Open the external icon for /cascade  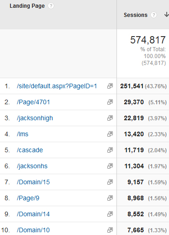tap(110, 150)
